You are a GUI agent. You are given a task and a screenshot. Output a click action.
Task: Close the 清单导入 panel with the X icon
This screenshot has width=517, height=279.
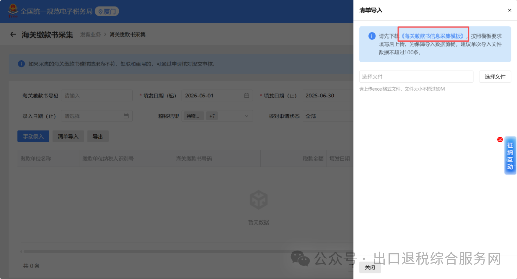(509, 10)
